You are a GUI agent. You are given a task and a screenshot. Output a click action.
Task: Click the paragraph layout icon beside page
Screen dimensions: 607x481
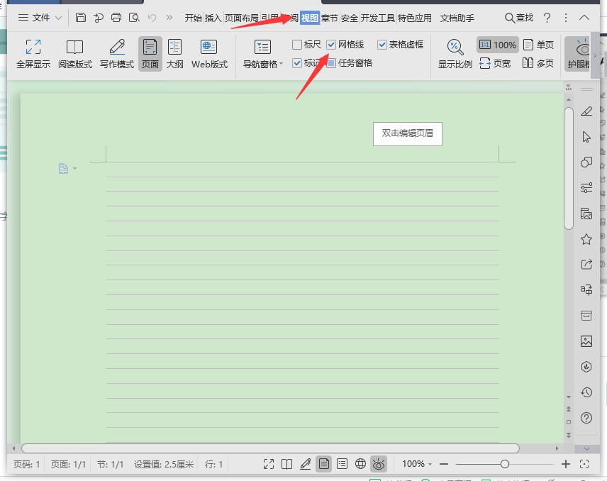click(64, 168)
